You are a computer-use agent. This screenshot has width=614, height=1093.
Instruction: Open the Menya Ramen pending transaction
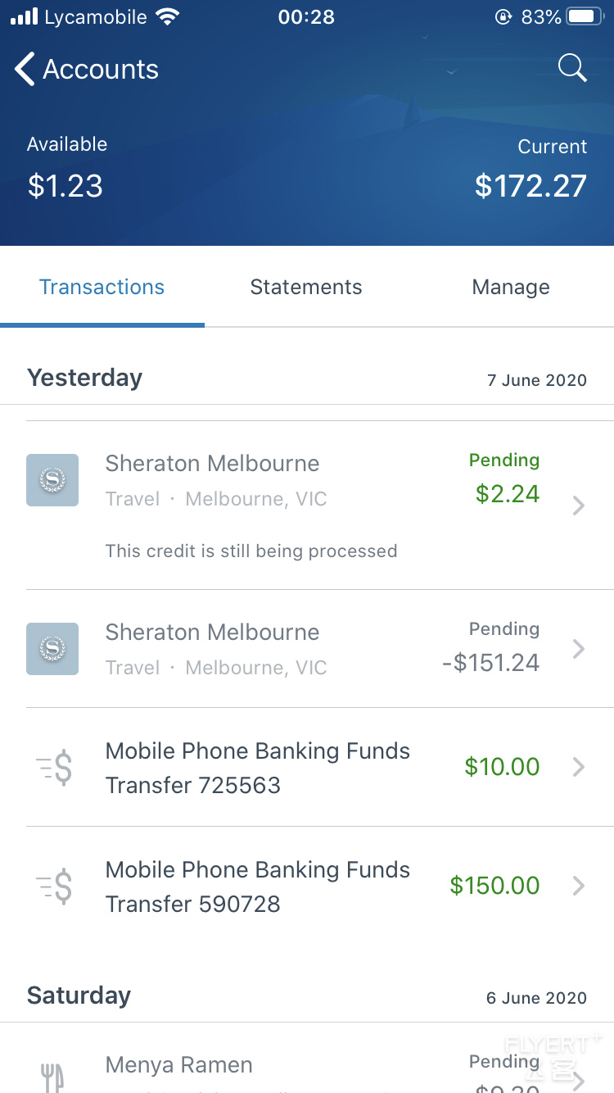(x=307, y=1059)
